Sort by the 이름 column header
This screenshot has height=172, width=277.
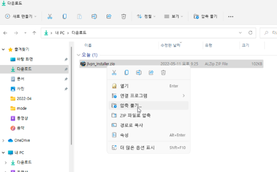[x=88, y=45]
